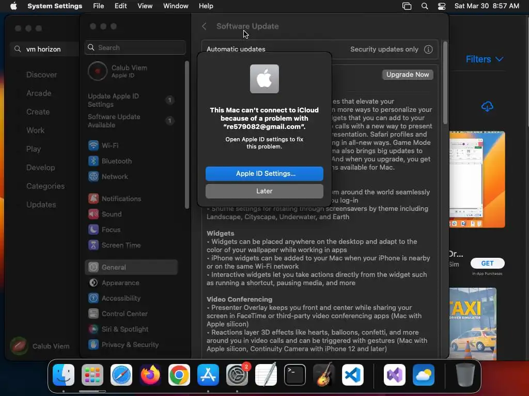Open Sound speaker icon

coord(94,214)
